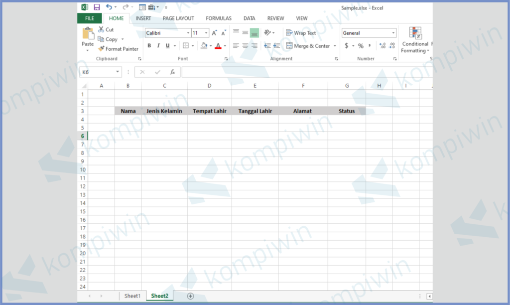This screenshot has width=510, height=305.
Task: Open the Insert Function fx button
Action: click(x=172, y=72)
